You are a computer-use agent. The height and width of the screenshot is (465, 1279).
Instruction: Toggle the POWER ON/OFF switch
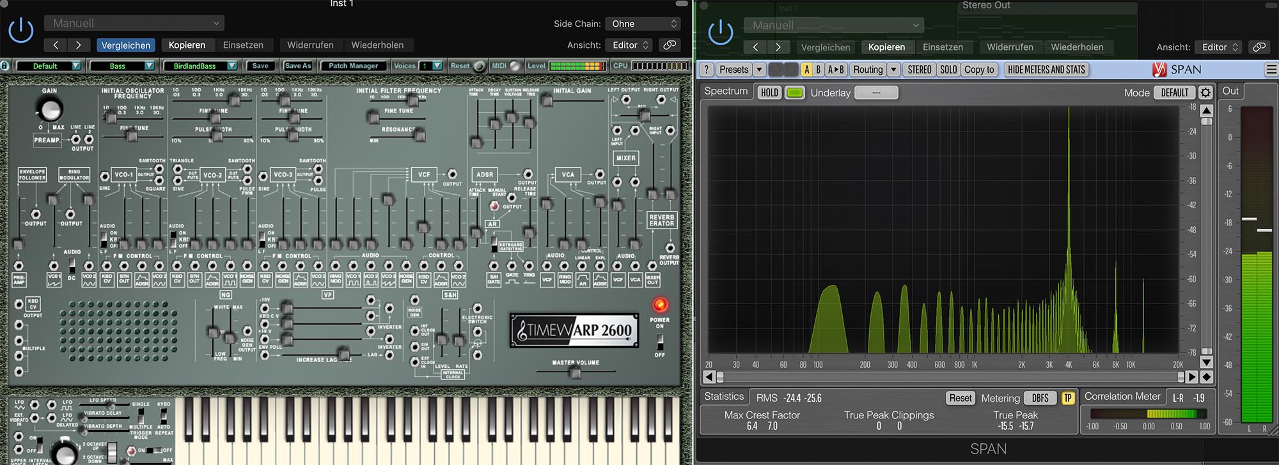pyautogui.click(x=659, y=342)
